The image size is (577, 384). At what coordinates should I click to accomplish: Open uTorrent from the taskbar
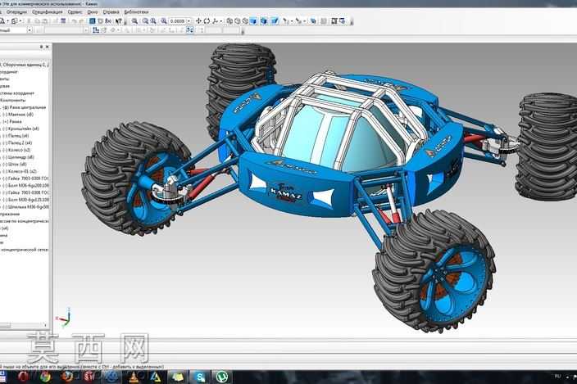pyautogui.click(x=222, y=377)
